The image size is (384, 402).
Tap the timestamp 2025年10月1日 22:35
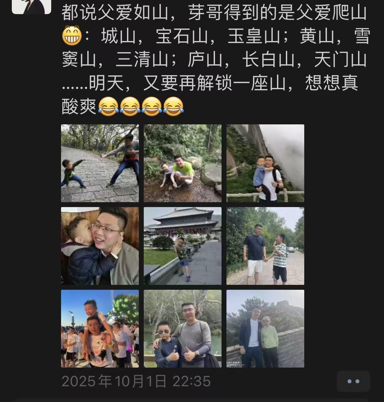click(136, 381)
